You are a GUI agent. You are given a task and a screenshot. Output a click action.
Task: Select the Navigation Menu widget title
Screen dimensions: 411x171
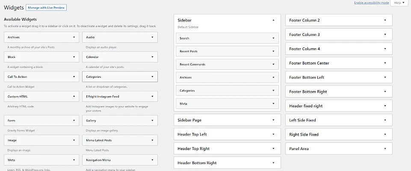tap(98, 160)
